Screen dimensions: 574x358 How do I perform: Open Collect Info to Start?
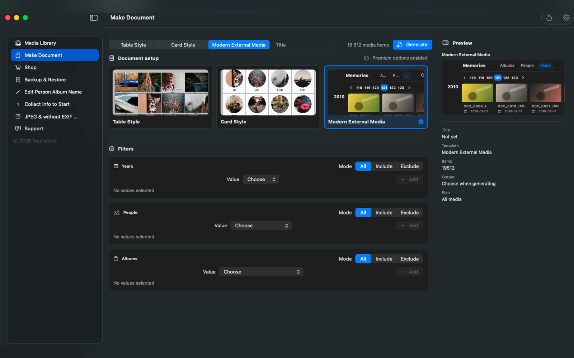point(55,104)
